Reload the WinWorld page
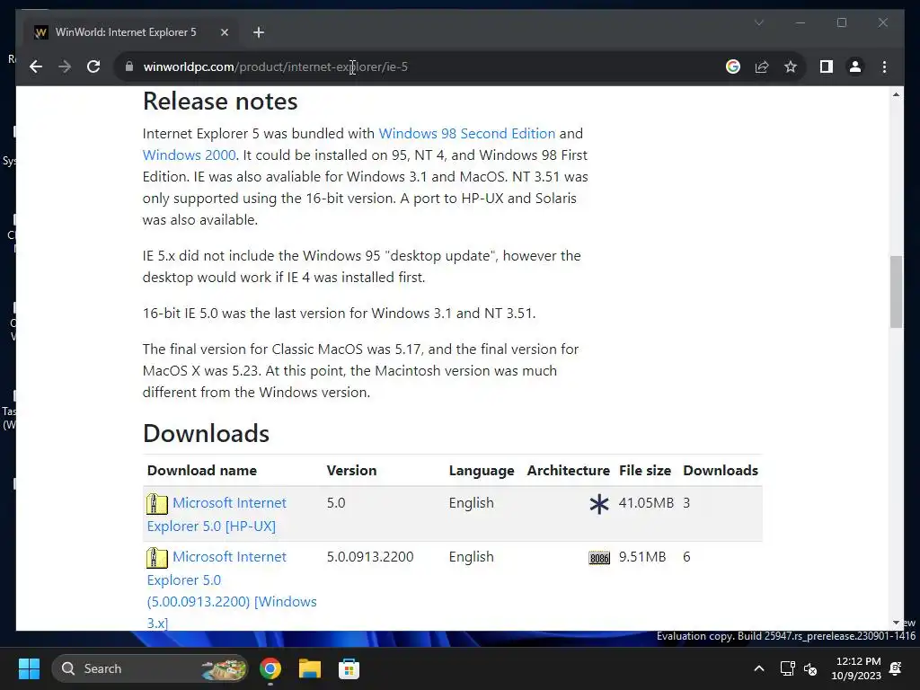The height and width of the screenshot is (690, 920). pos(93,66)
